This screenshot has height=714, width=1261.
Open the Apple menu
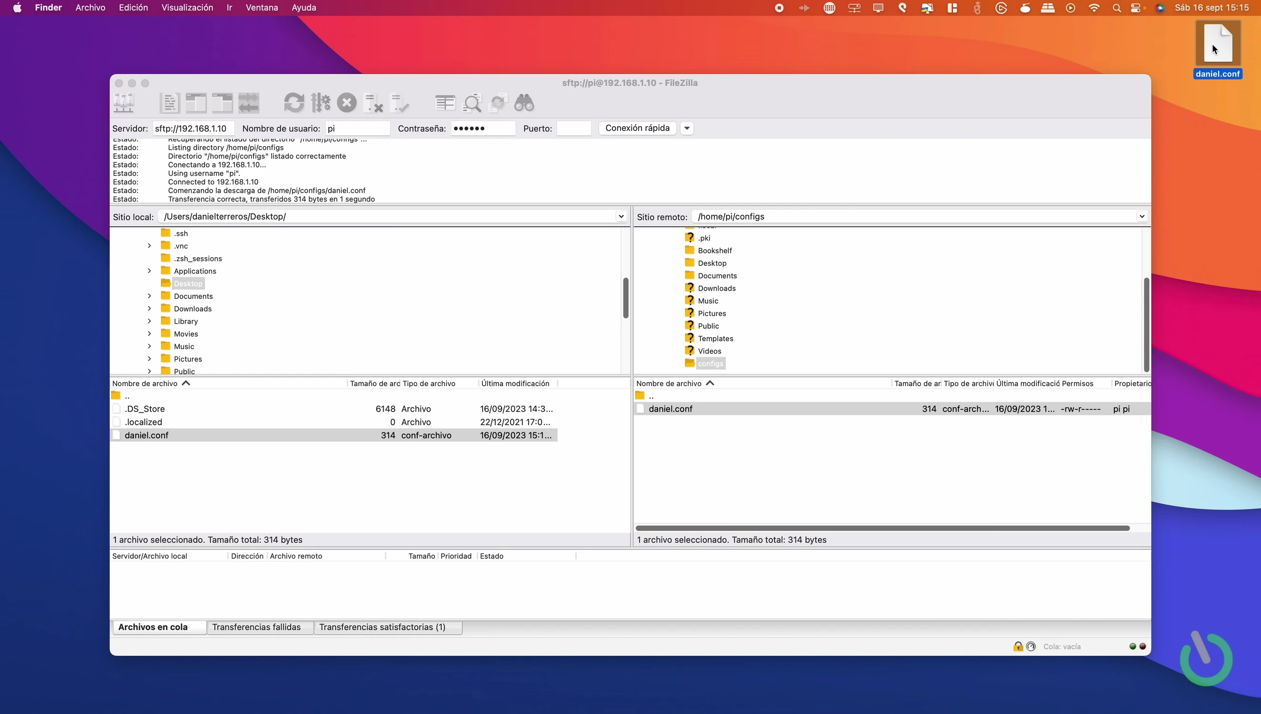point(17,8)
